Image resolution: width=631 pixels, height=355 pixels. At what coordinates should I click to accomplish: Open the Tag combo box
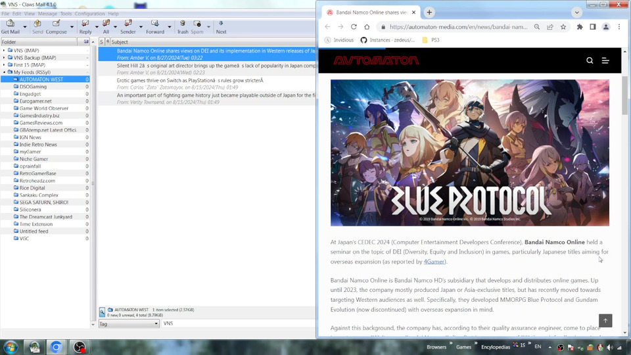[x=129, y=323]
